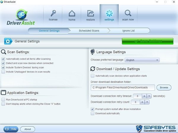The image size is (178, 133).
Task: Open the preferred language English dropdown
Action: click(x=142, y=60)
